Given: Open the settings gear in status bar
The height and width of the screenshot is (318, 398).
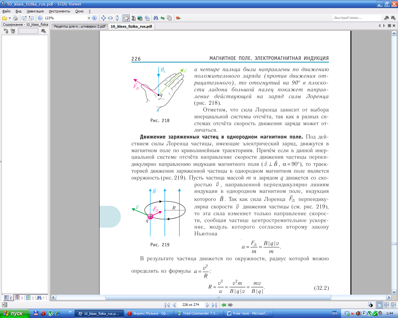Looking at the screenshot, I should (x=370, y=305).
